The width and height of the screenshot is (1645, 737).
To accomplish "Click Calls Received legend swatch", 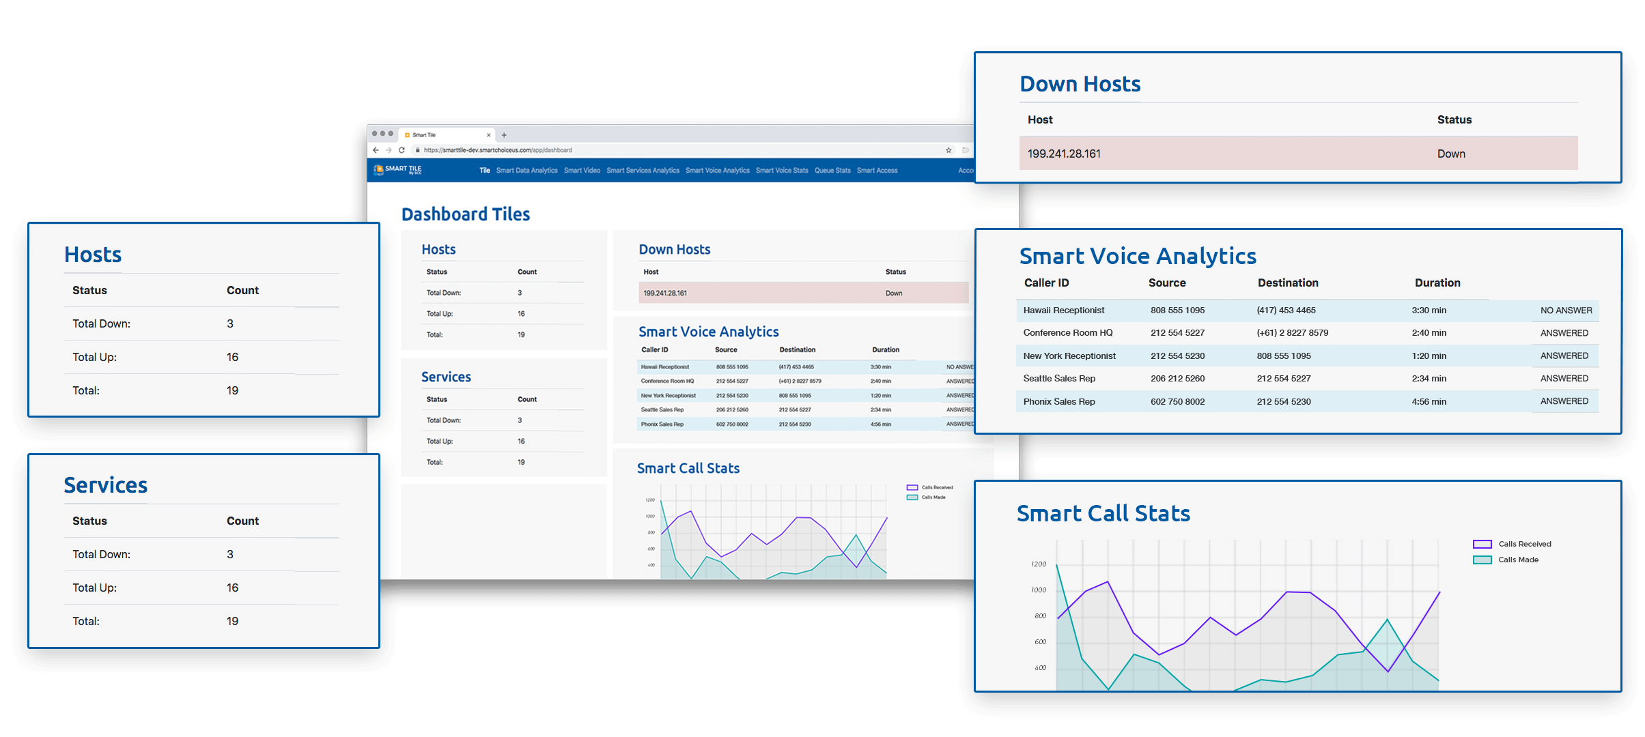I will pos(1482,544).
